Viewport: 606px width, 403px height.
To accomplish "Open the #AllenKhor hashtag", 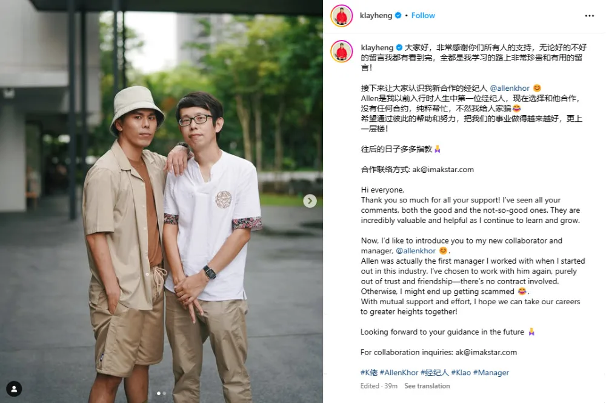I will point(399,373).
